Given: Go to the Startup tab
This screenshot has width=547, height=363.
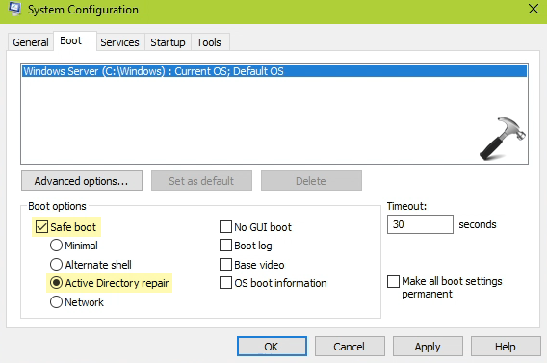Looking at the screenshot, I should [168, 42].
